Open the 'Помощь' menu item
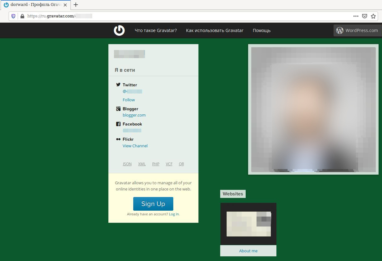Image resolution: width=382 pixels, height=261 pixels. coord(261,30)
